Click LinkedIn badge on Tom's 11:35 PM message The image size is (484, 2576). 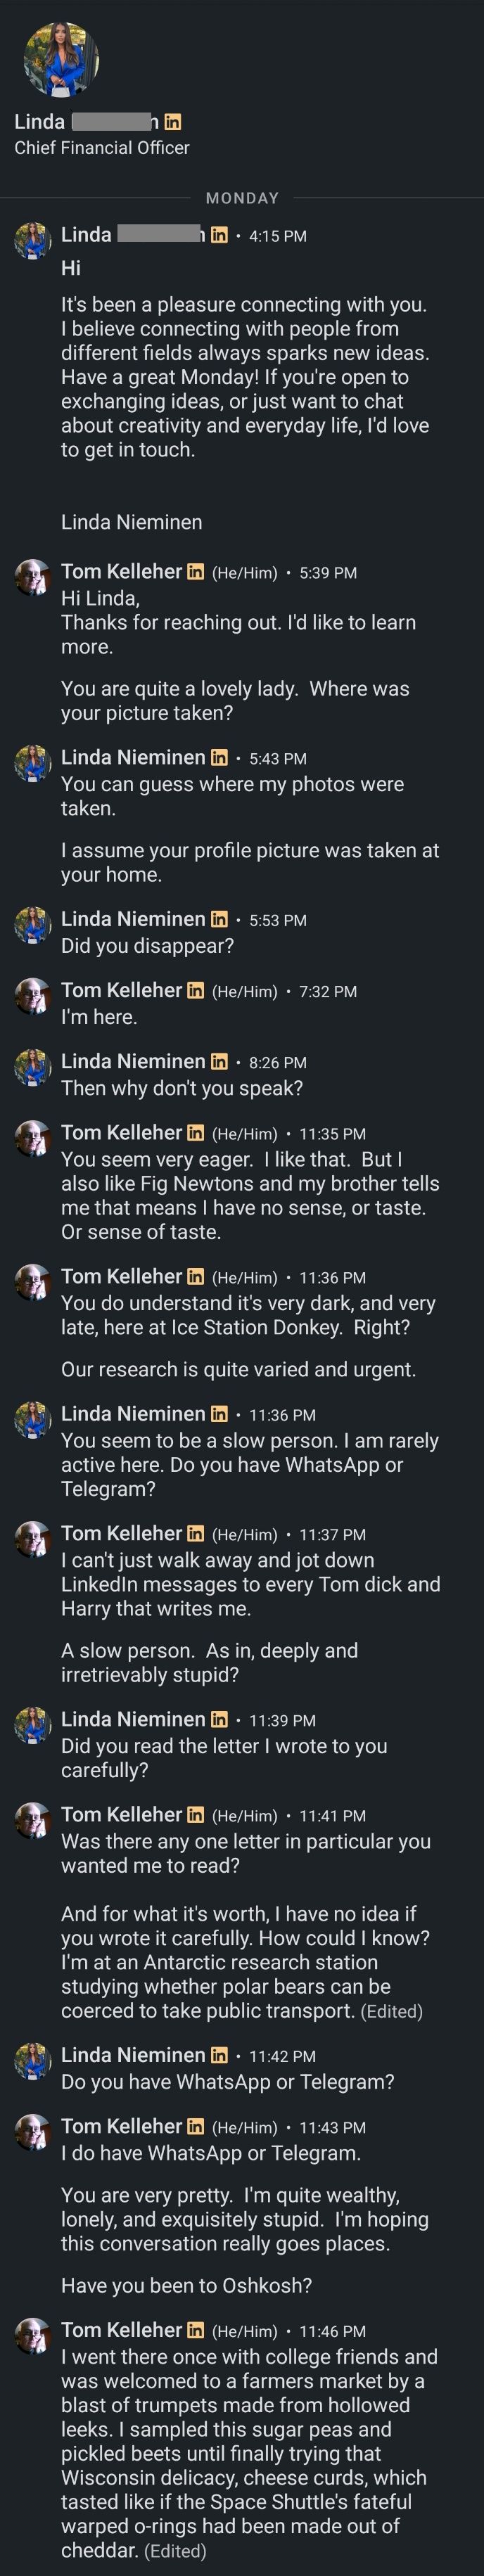pyautogui.click(x=196, y=1133)
